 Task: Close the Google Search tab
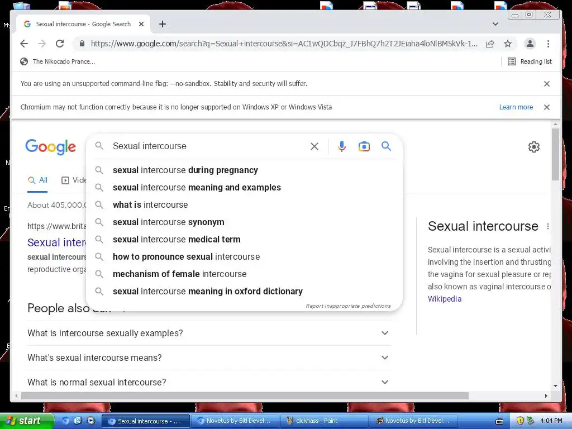tap(141, 24)
